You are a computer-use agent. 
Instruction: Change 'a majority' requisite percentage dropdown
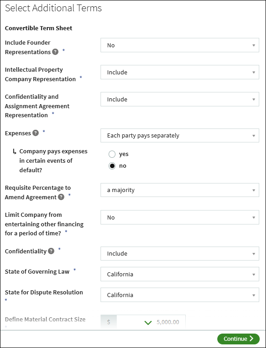(180, 190)
